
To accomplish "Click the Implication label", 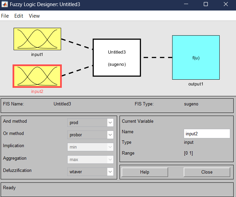I will click(14, 145).
